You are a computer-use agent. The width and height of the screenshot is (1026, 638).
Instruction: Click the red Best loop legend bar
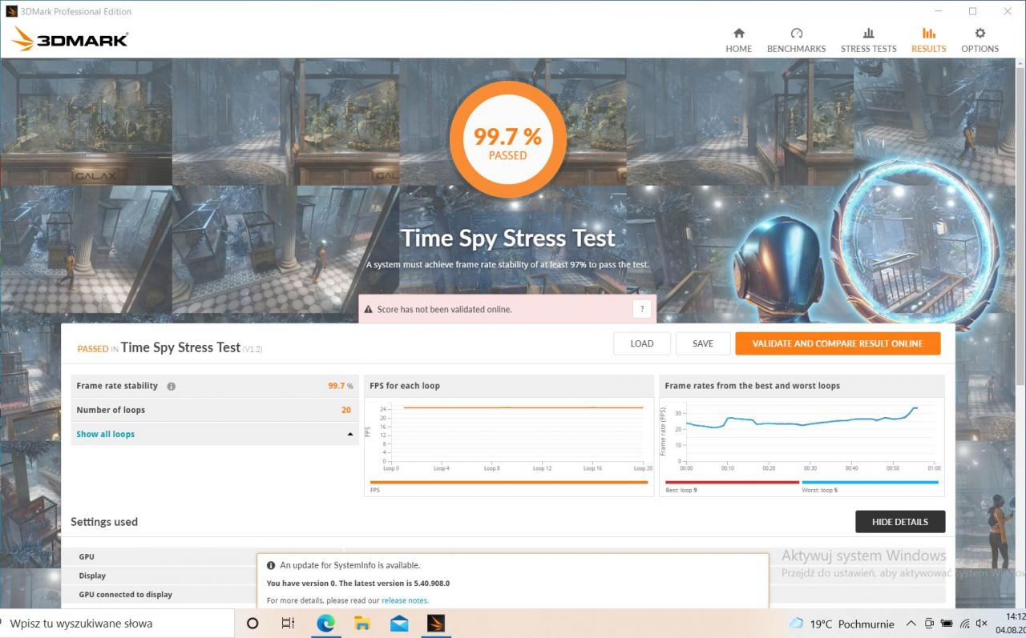coord(732,482)
